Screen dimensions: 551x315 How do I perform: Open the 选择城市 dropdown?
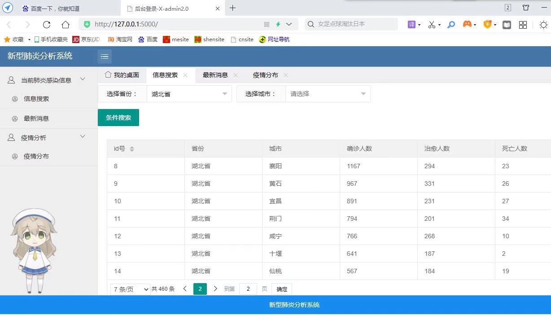pos(328,94)
